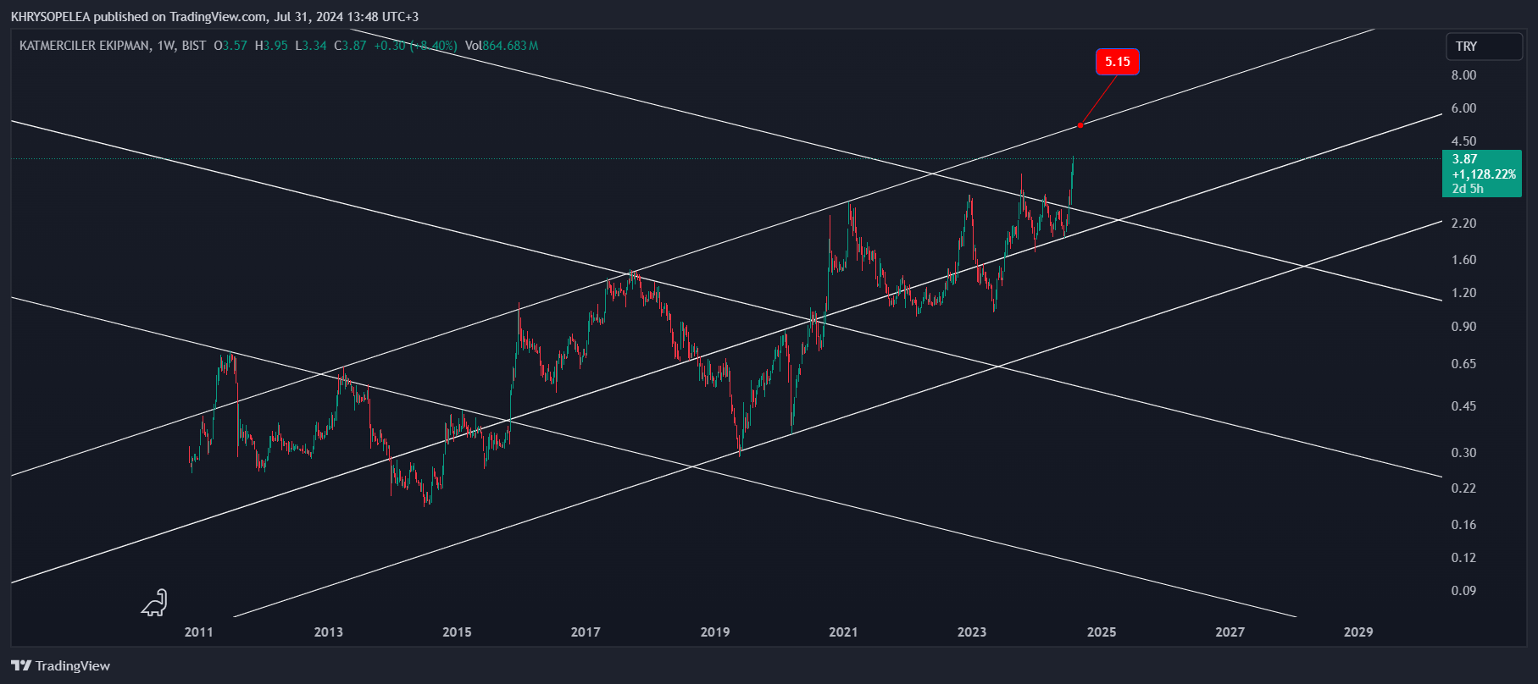Click the 2023 label on time axis
Viewport: 1538px width, 684px height.
tap(972, 632)
